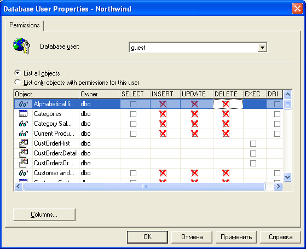The width and height of the screenshot is (306, 249).
Task: Close the Database User Properties dialog
Action: coord(297,9)
